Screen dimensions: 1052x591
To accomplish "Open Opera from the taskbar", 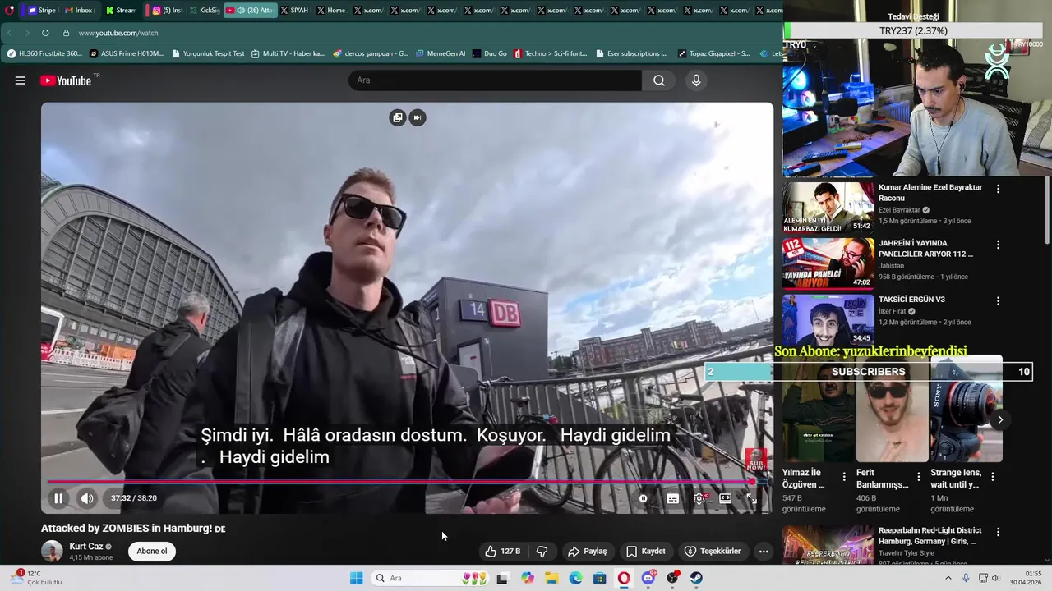I will pyautogui.click(x=624, y=578).
